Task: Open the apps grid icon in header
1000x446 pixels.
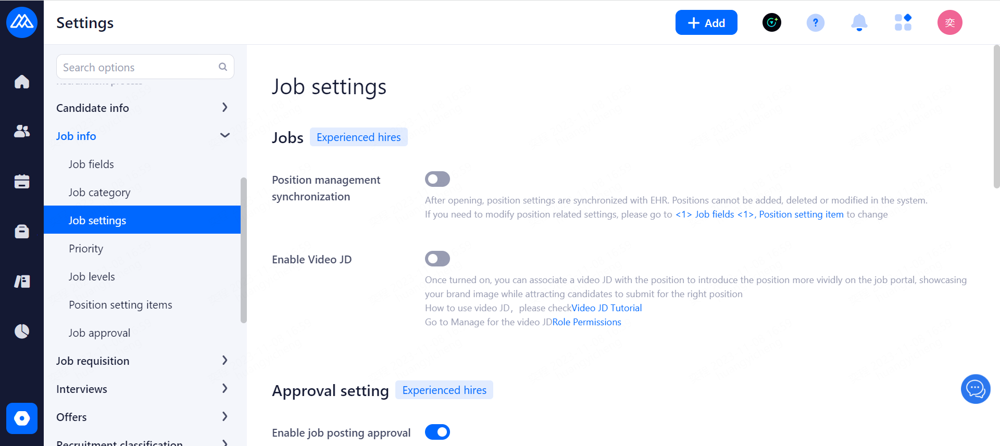Action: click(x=903, y=23)
